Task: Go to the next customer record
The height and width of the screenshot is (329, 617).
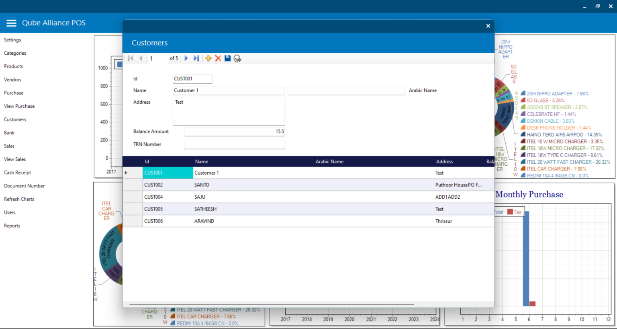Action: (x=186, y=58)
